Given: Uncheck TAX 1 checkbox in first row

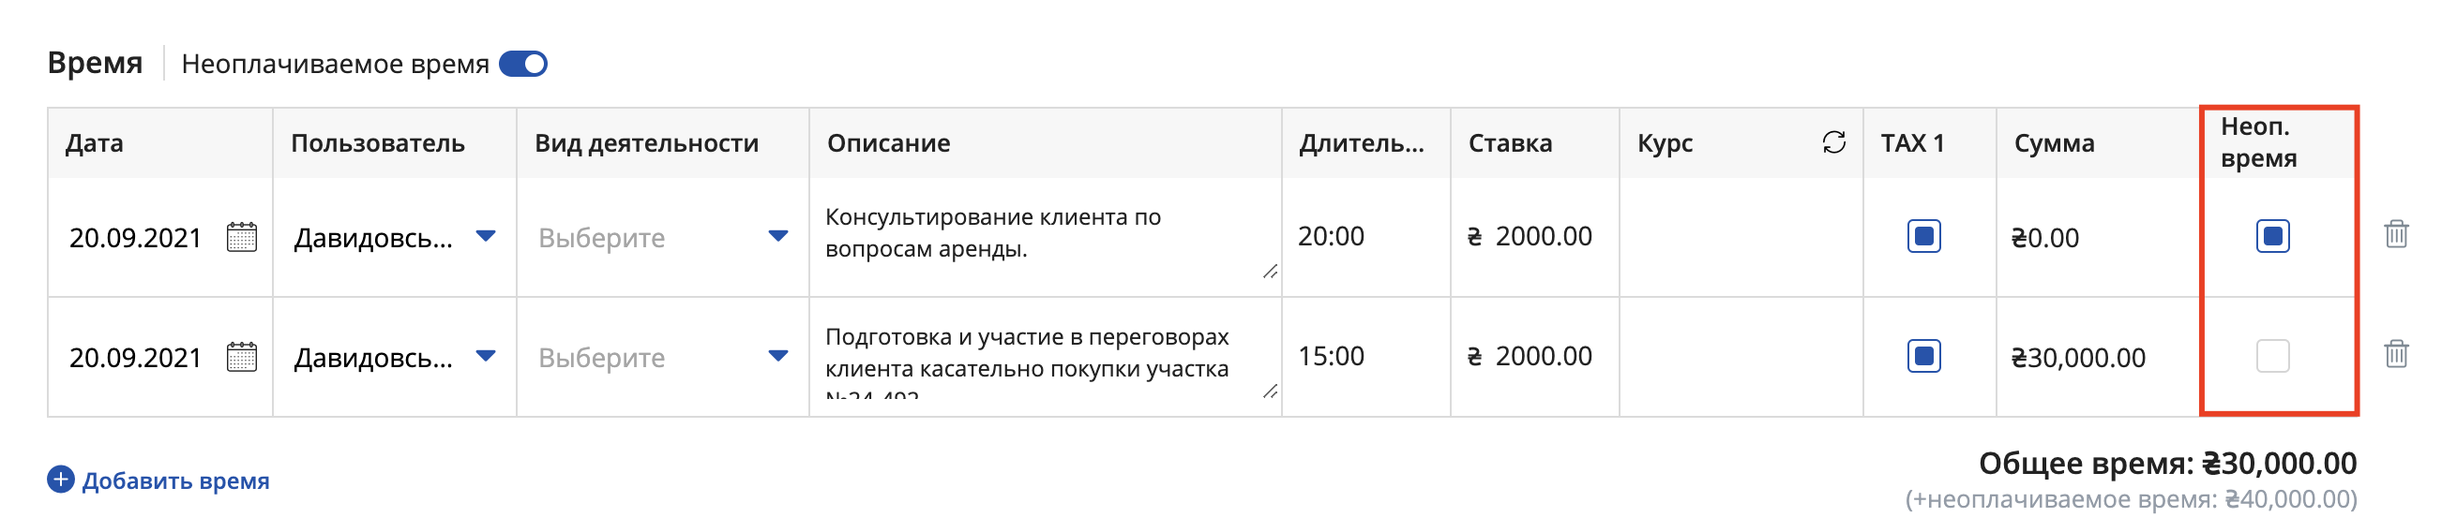Looking at the screenshot, I should tap(1923, 235).
